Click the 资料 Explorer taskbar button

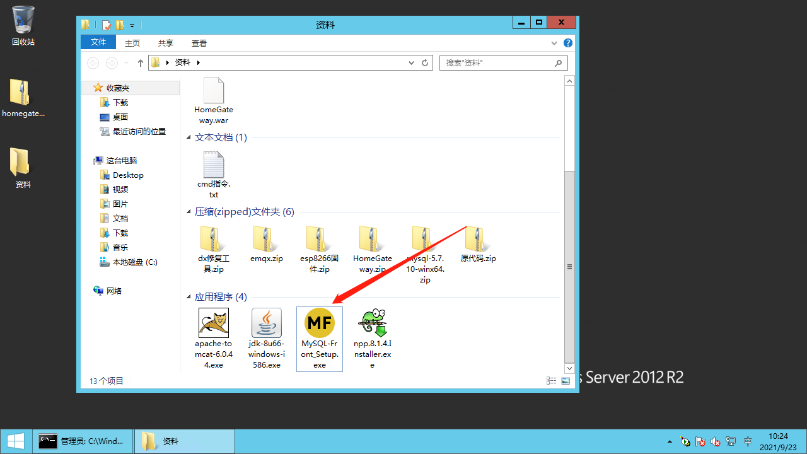(x=184, y=441)
